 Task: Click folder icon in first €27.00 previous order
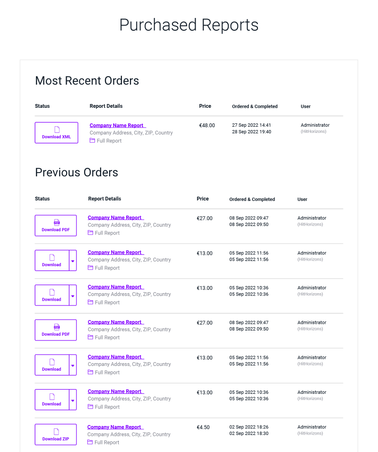click(90, 233)
